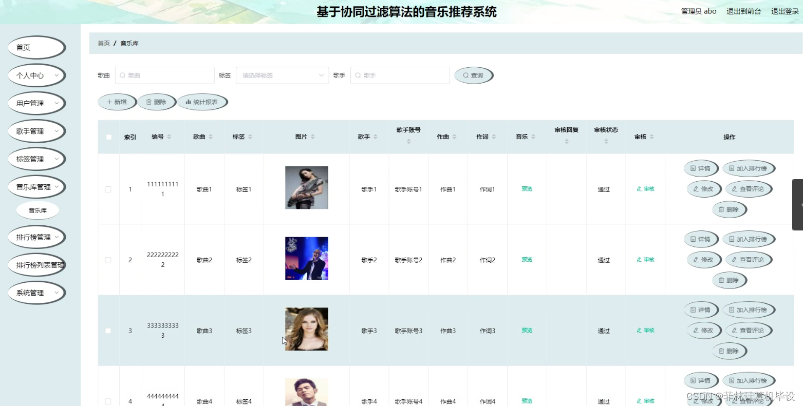The width and height of the screenshot is (803, 406).
Task: Check the row checkbox for 歌曲1
Action: click(x=108, y=188)
